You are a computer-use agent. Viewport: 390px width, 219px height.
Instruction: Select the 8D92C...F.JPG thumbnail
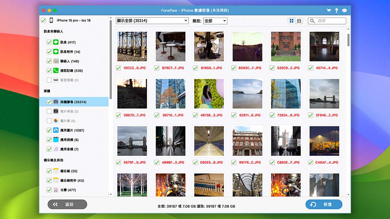tap(247, 46)
